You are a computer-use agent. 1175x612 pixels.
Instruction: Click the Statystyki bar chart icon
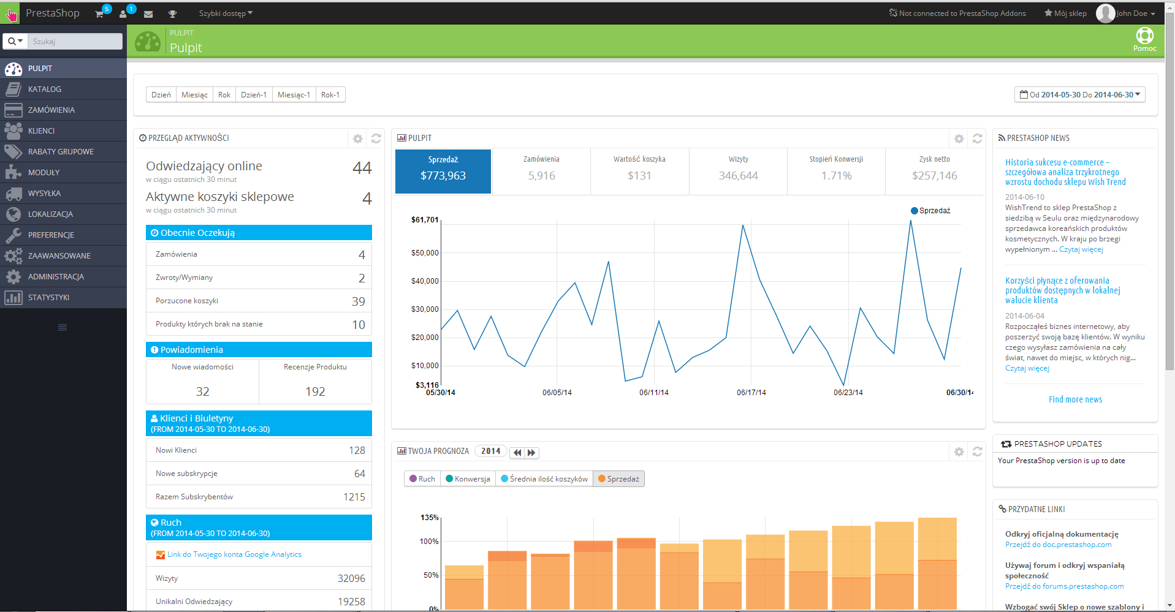tap(13, 298)
